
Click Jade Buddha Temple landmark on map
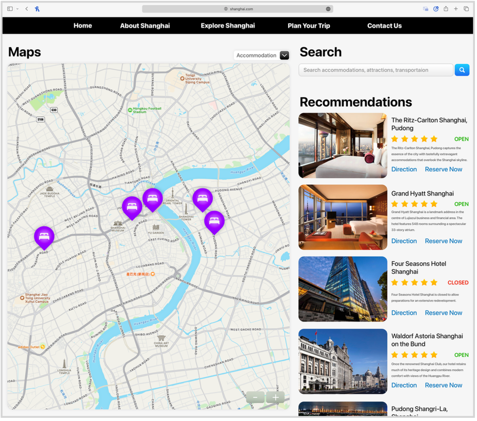50,193
